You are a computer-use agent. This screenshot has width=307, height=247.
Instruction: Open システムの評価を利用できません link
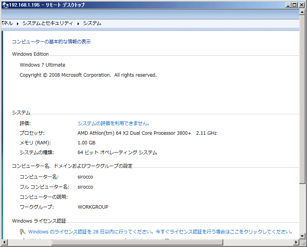click(114, 123)
